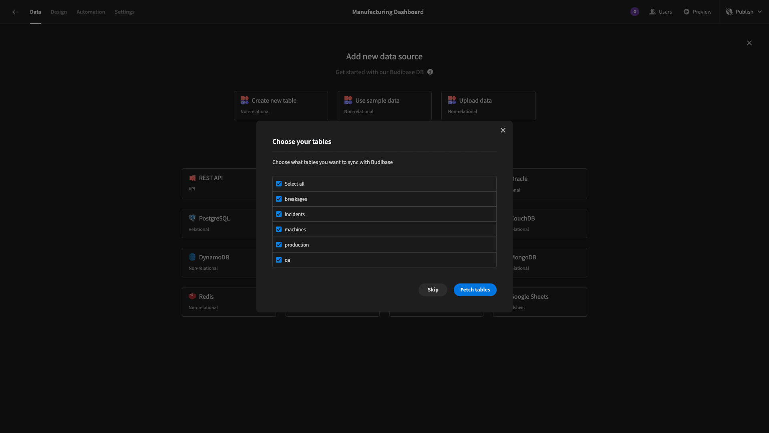Click the Fetch tables button
Viewport: 769px width, 433px height.
(x=475, y=290)
